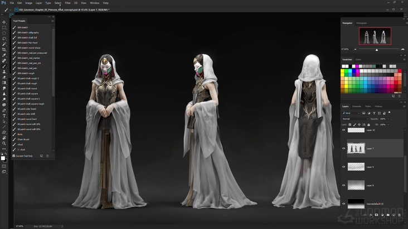Switch to the Color tab
The height and width of the screenshot is (229, 408).
click(358, 59)
